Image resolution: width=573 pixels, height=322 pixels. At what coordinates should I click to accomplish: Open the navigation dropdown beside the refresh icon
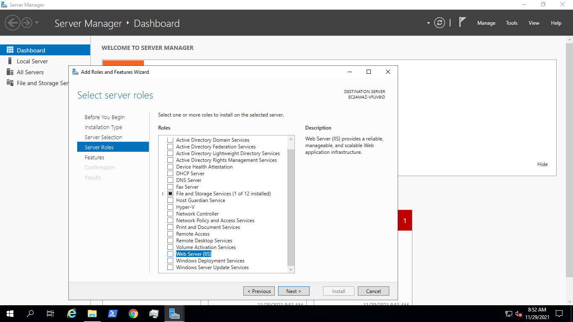click(x=428, y=23)
